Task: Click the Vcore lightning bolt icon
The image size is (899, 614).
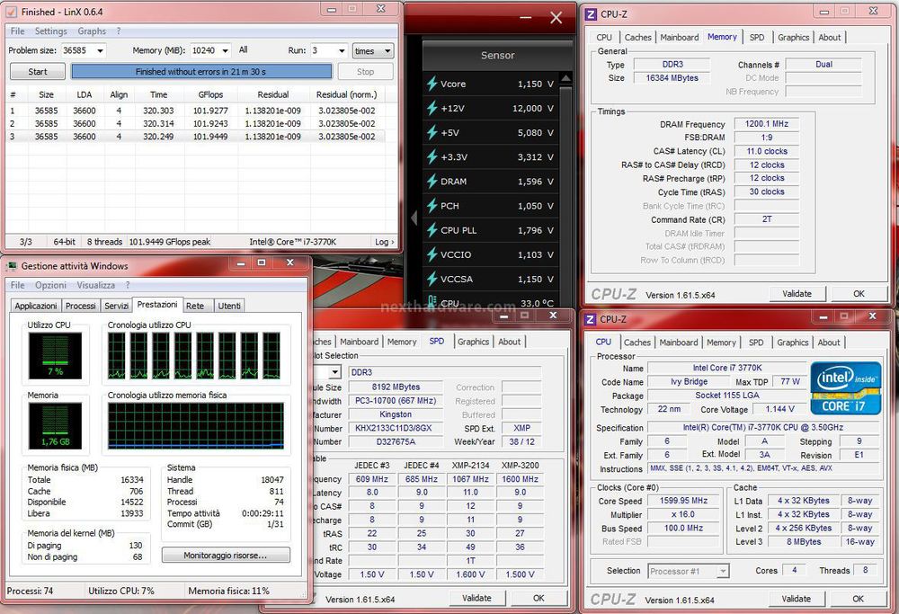Action: pos(432,84)
